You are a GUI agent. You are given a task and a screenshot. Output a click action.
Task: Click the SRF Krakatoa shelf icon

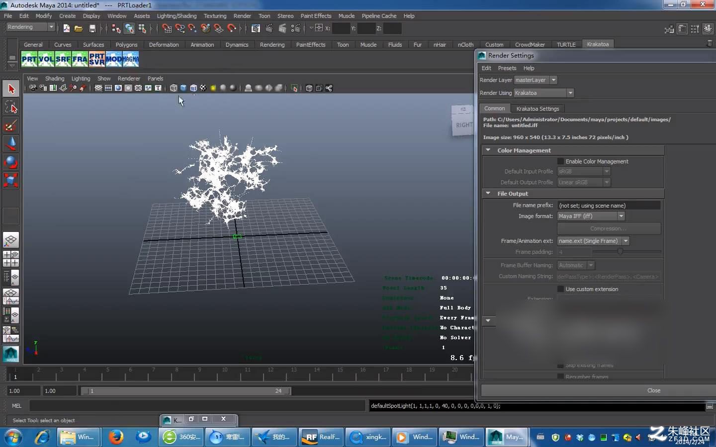click(x=63, y=59)
